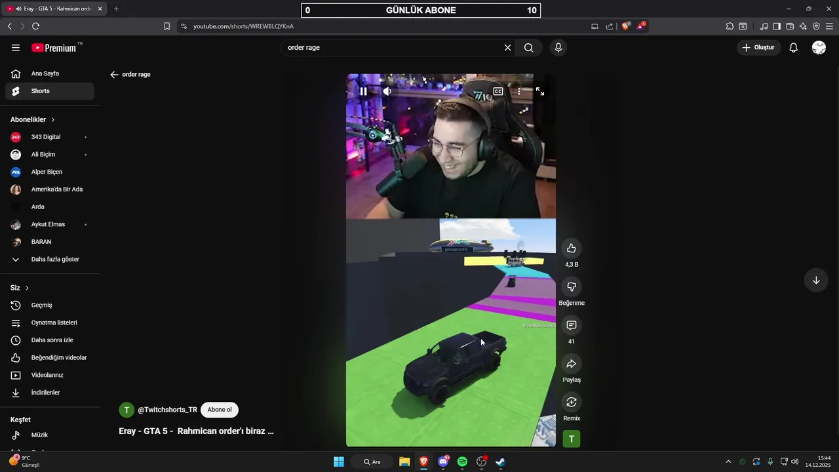Open Brave Shields lion icon
This screenshot has height=472, width=839.
point(626,26)
